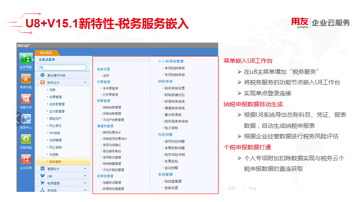Screen dimensions: 360x202
Task: Open the 常用功能 star icon
Action: click(26, 79)
